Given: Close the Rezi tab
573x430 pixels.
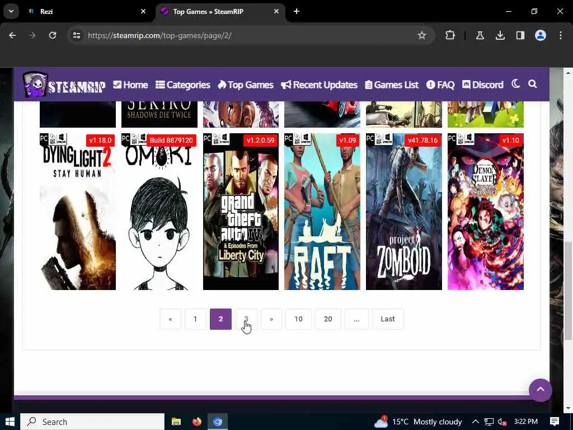Looking at the screenshot, I should point(143,11).
